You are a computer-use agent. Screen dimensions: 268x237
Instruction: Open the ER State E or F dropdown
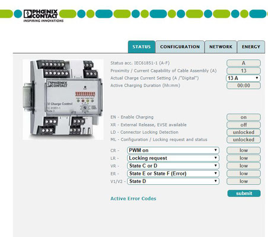pos(173,174)
